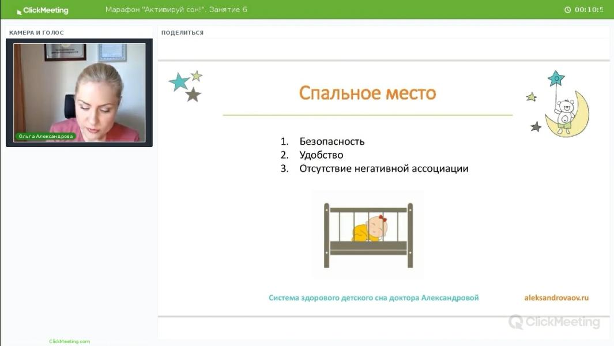Image resolution: width=614 pixels, height=346 pixels.
Task: Click the presenter's webcam video feed
Action: tap(80, 92)
